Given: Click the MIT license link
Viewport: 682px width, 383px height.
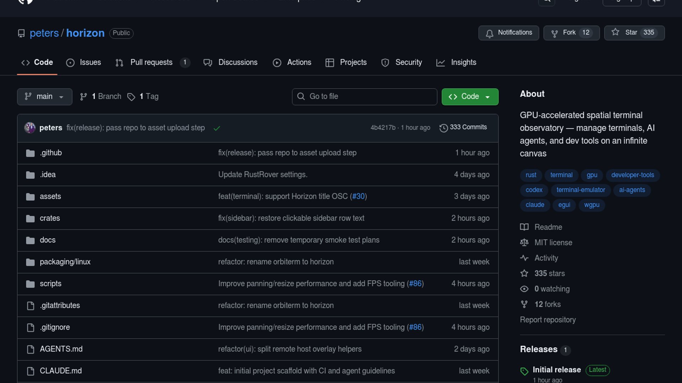Looking at the screenshot, I should (x=553, y=243).
